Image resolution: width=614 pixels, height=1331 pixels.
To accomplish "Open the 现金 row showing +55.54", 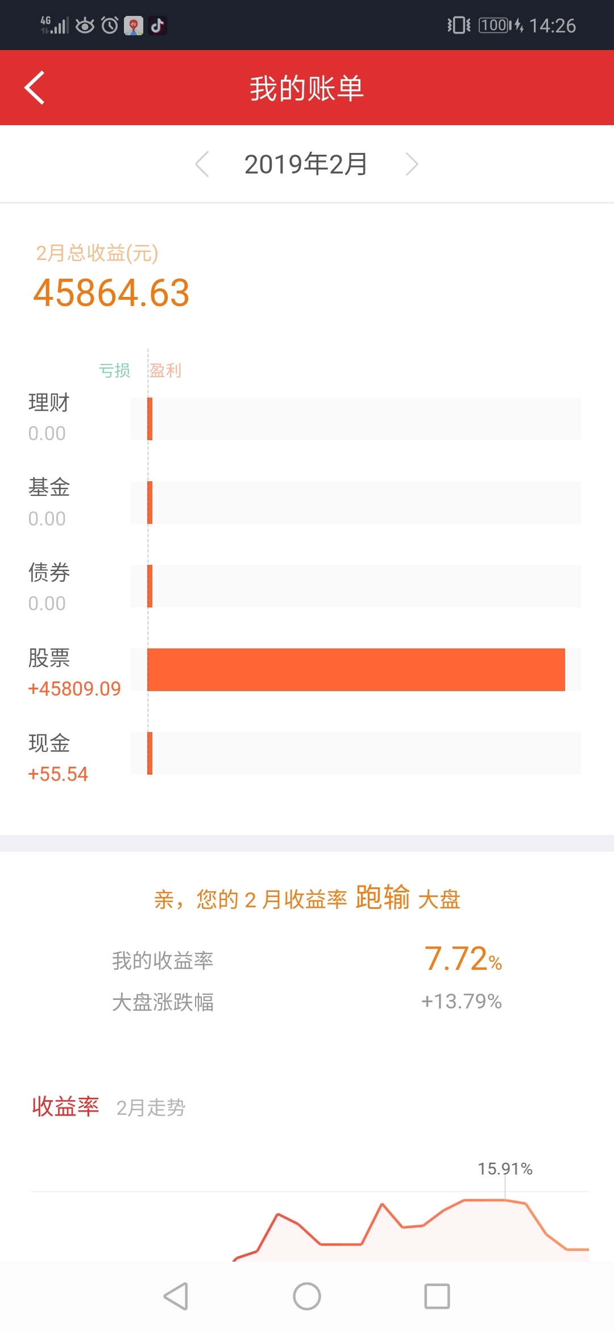I will (305, 753).
